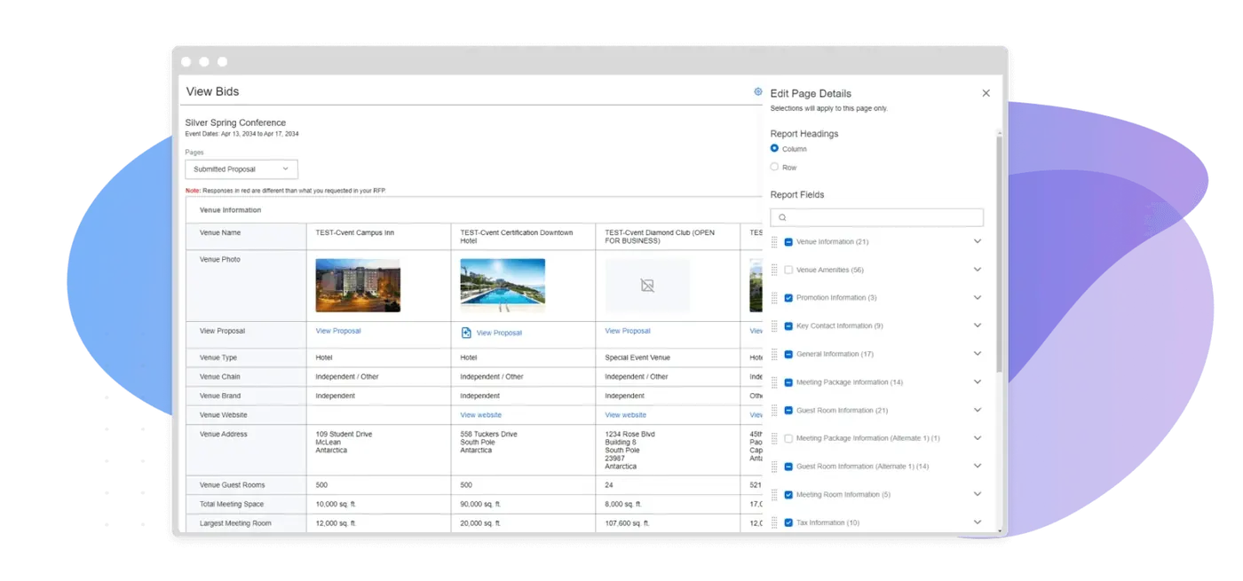Image resolution: width=1243 pixels, height=581 pixels.
Task: Click the search icon in Report Fields
Action: [x=782, y=217]
